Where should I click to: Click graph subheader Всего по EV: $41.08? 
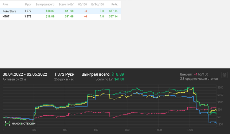pyautogui.click(x=110, y=79)
